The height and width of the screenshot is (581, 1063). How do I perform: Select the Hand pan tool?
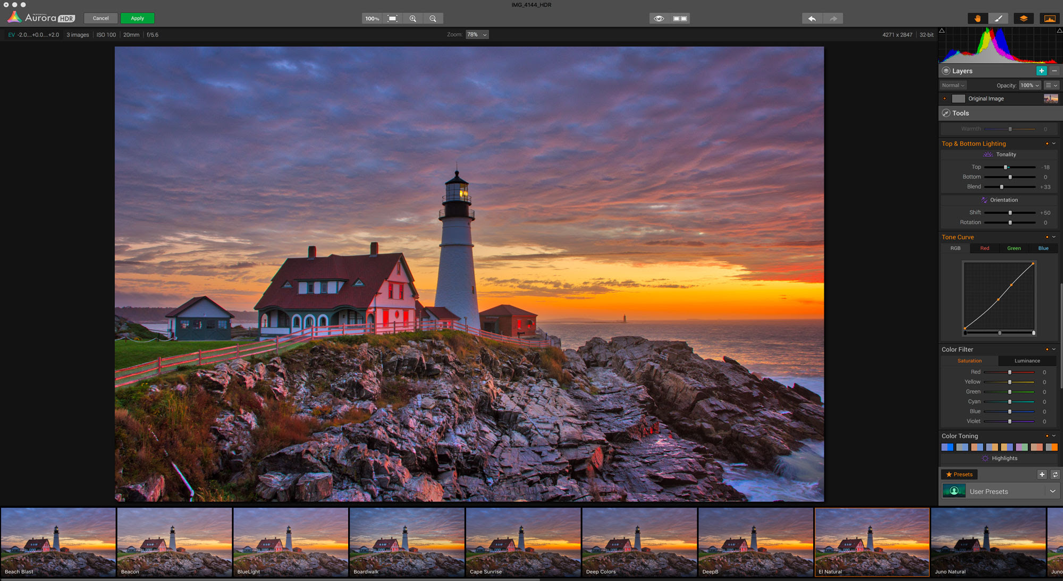click(977, 18)
